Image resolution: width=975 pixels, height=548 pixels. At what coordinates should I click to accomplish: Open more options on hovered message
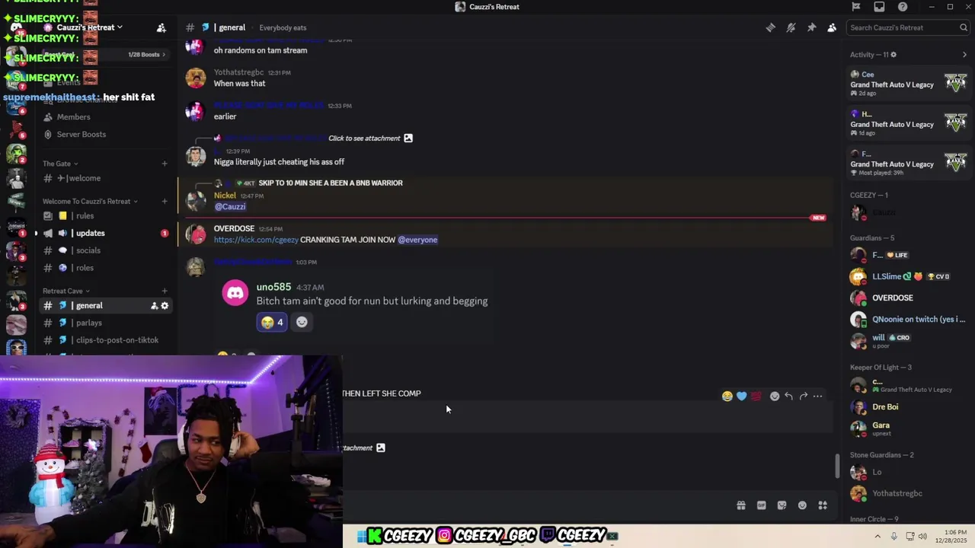[x=817, y=396]
